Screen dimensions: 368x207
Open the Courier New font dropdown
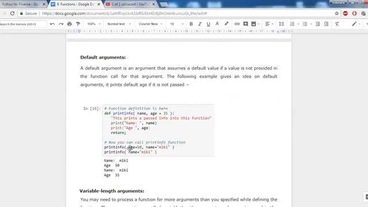151,24
